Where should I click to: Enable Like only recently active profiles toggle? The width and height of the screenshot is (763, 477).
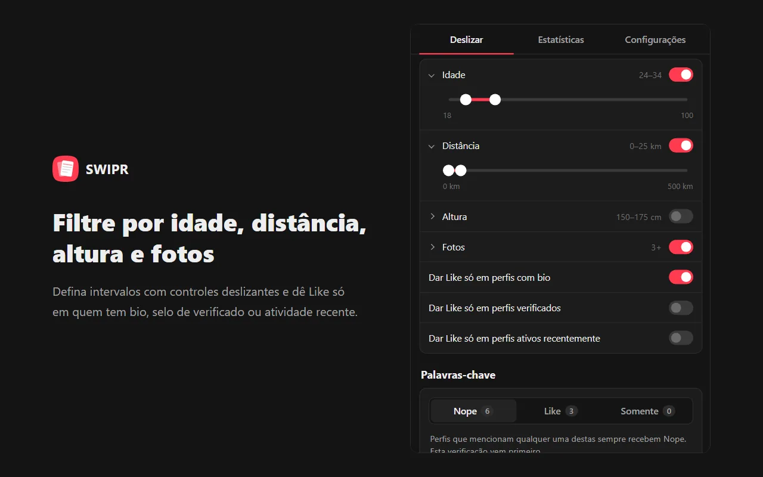coord(681,338)
